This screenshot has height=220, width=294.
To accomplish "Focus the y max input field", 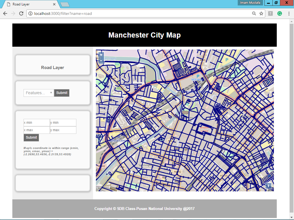I will point(63,130).
